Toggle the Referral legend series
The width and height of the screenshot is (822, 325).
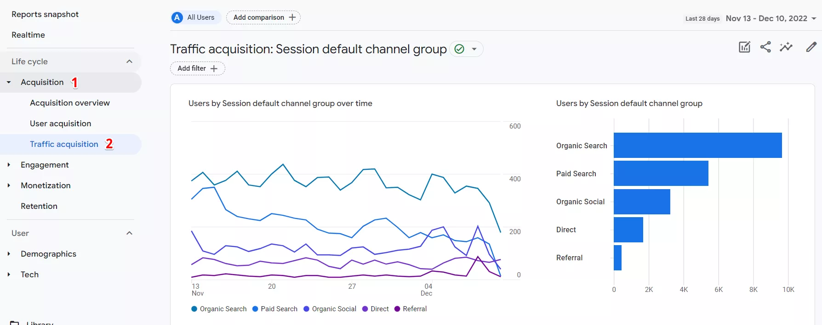tap(411, 309)
